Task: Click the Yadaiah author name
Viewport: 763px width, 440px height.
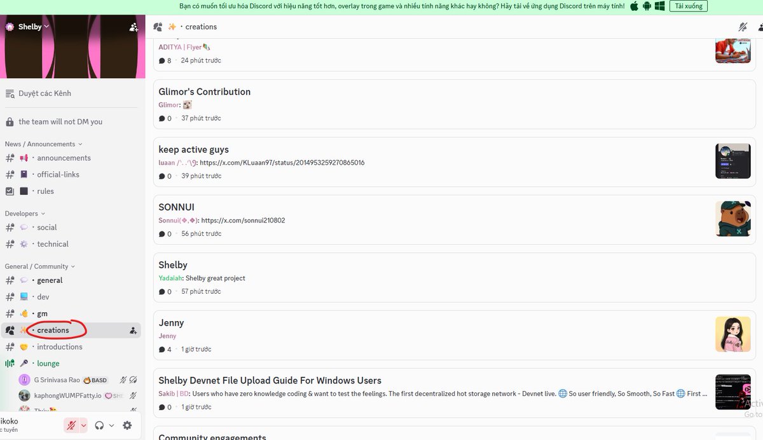Action: click(171, 278)
